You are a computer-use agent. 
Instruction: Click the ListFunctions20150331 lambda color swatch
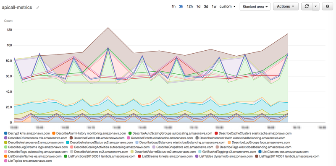coord(65,156)
